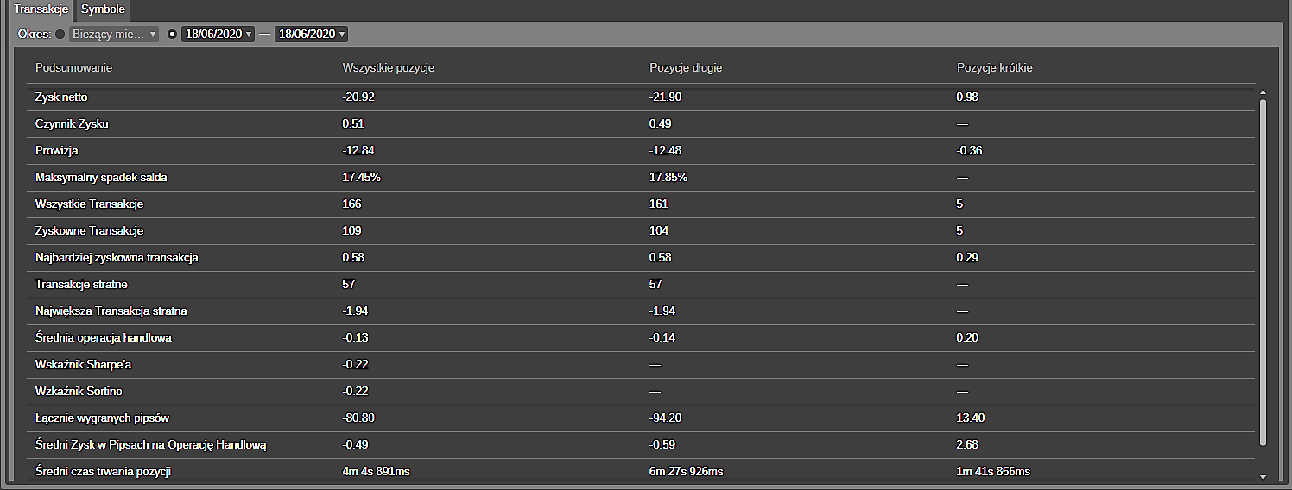The height and width of the screenshot is (490, 1292).
Task: Open the end date 18/06/2020 picker
Action: tap(311, 35)
